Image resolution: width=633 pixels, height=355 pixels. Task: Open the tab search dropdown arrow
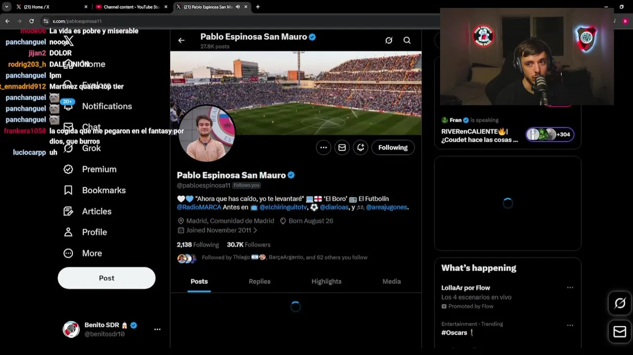coord(6,7)
